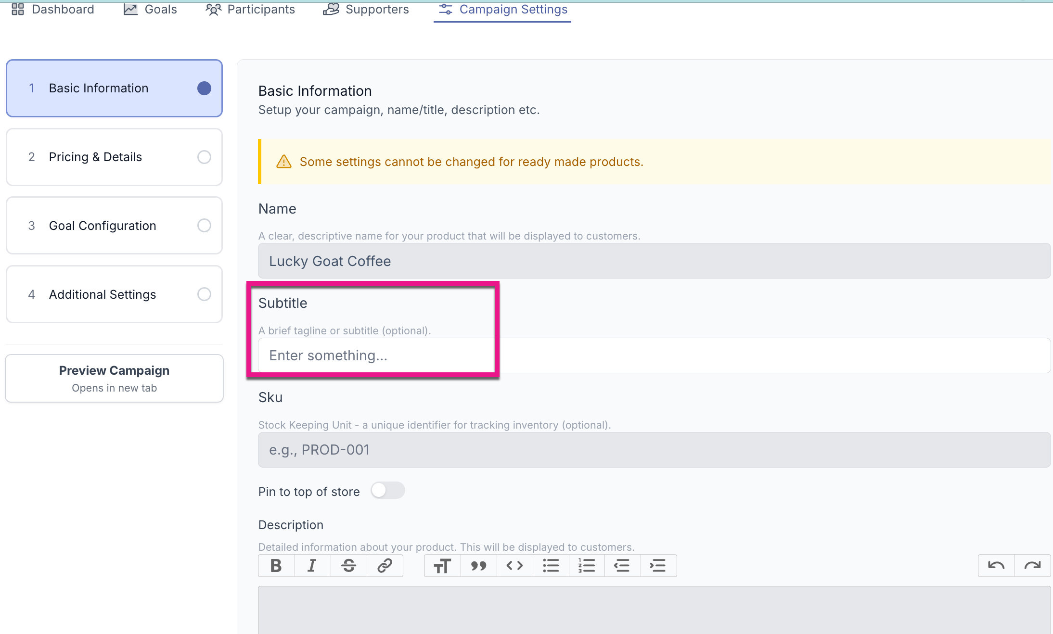1053x634 pixels.
Task: Create a bulleted list
Action: click(x=551, y=566)
